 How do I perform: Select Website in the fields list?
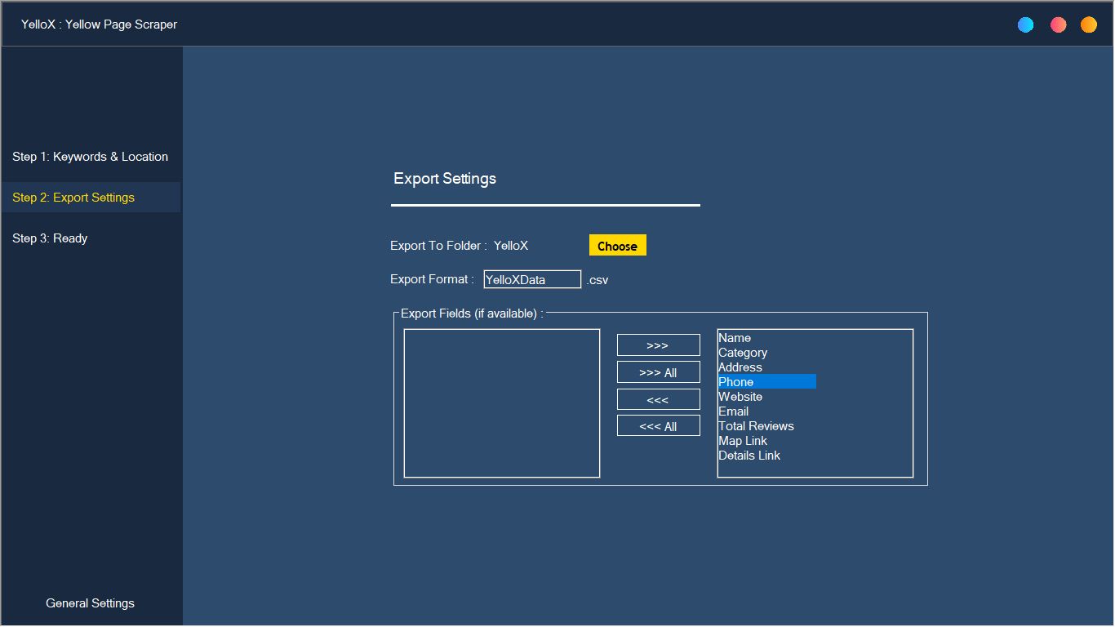tap(767, 397)
